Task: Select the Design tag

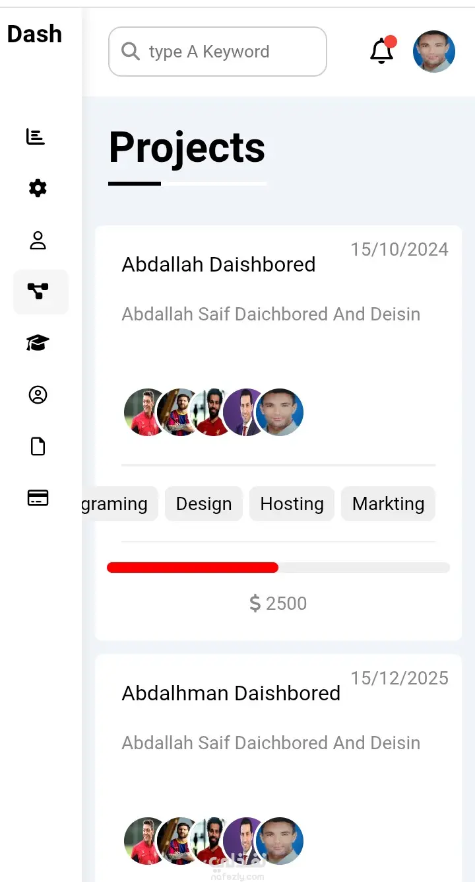Action: [x=204, y=503]
